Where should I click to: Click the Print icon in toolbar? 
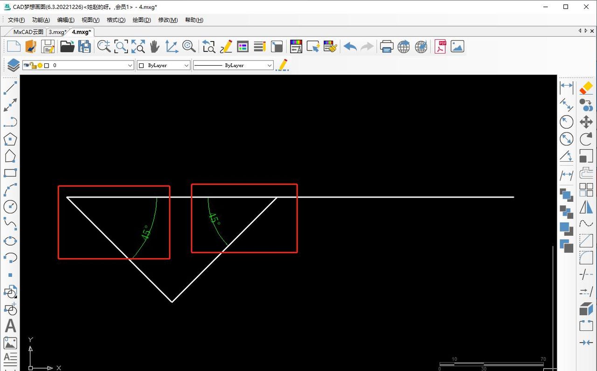point(387,47)
